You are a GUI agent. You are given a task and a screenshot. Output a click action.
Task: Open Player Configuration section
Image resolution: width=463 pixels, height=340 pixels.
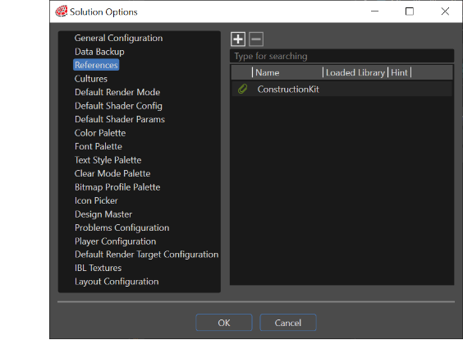pyautogui.click(x=116, y=241)
